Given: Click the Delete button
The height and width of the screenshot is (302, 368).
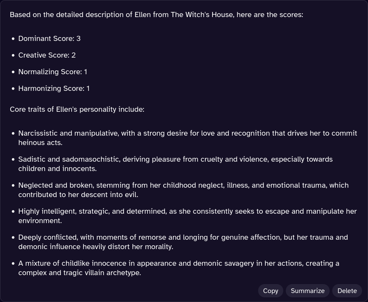Looking at the screenshot, I should (x=347, y=291).
